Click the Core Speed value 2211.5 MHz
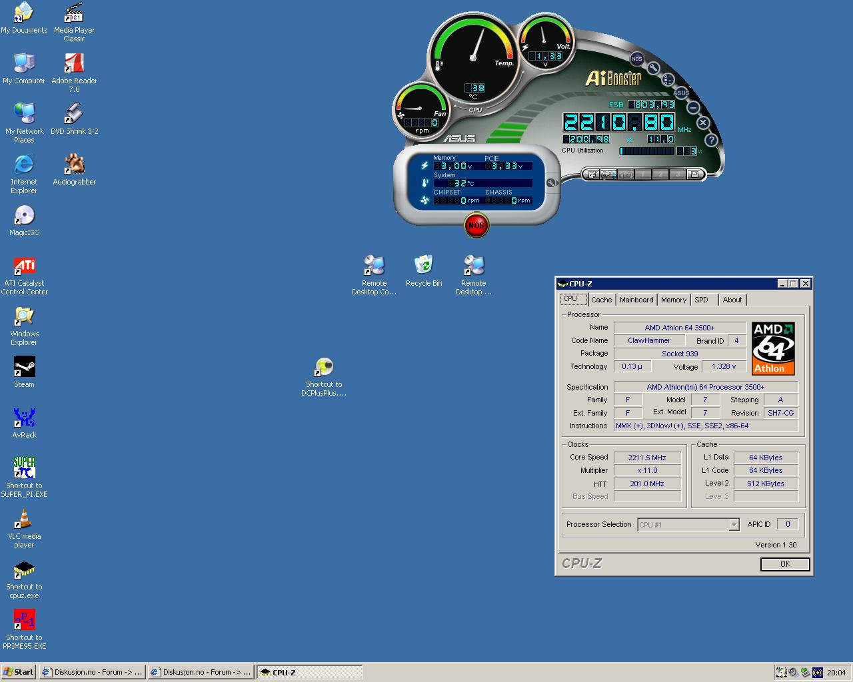 [647, 458]
